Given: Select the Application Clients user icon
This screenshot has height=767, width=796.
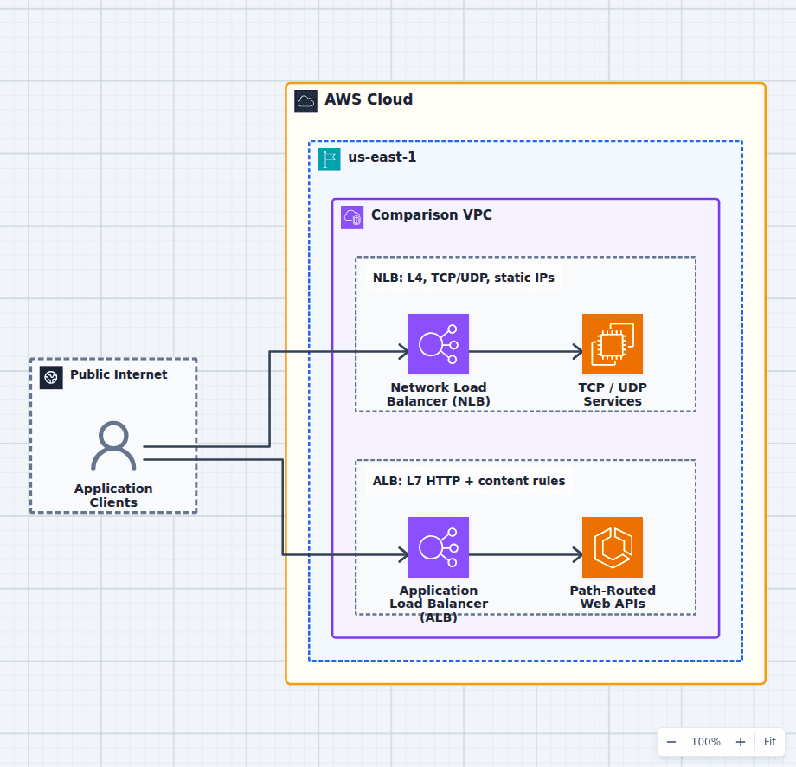Looking at the screenshot, I should coord(113,446).
